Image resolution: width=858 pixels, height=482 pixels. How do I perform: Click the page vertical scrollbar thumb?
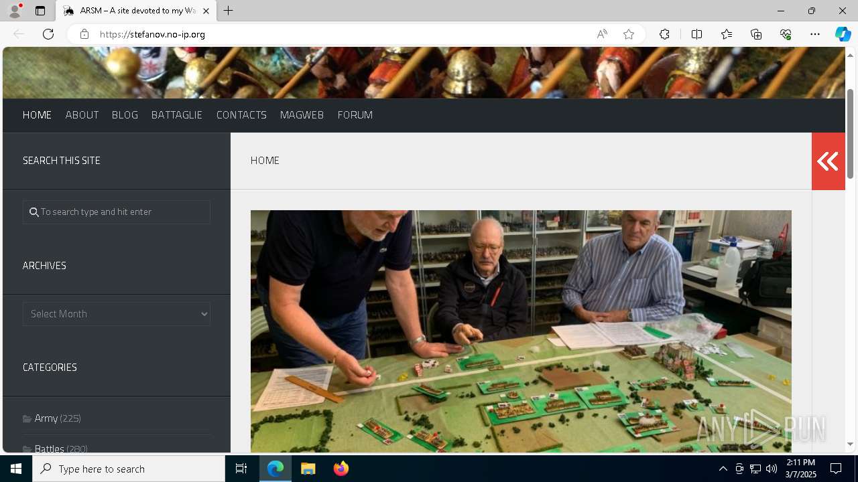[851, 133]
